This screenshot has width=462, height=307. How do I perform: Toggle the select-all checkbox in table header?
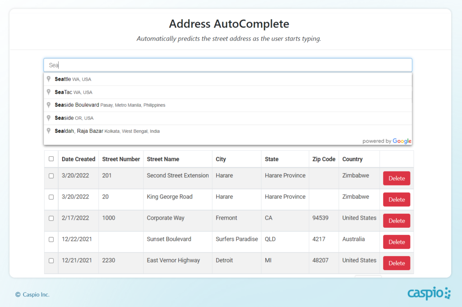pyautogui.click(x=51, y=158)
